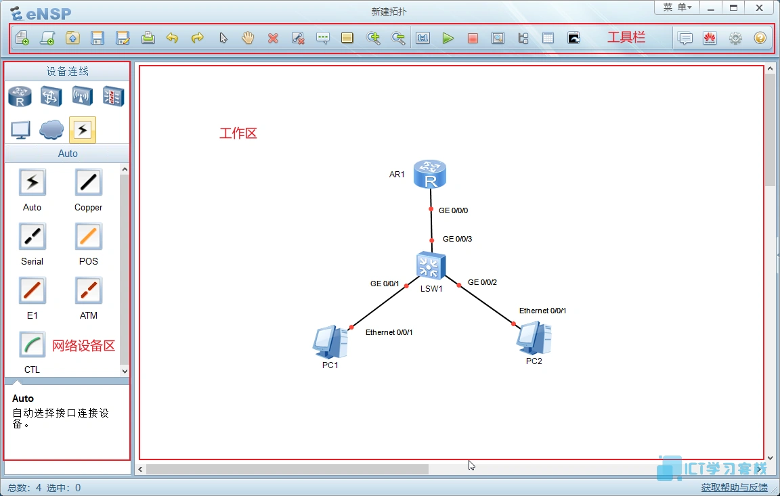Viewport: 780px width, 496px height.
Task: Undo the last action
Action: (x=173, y=39)
